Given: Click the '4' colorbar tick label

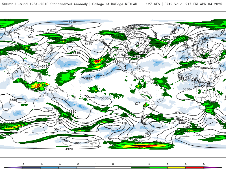Looking at the screenshot, I should coord(186,164).
